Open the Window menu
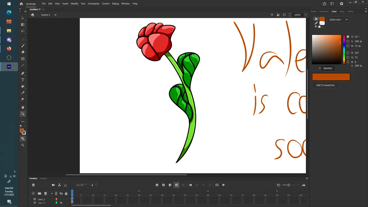The width and height of the screenshot is (368, 207). [x=126, y=4]
